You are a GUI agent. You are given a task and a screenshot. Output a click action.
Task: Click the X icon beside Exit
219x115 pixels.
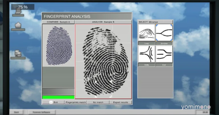[x=51, y=102]
